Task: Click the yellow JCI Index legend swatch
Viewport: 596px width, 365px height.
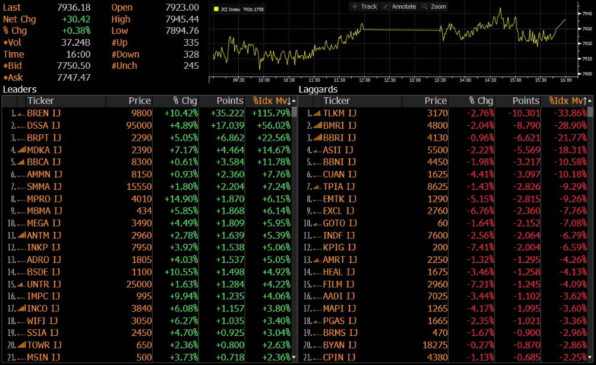Action: 216,9
